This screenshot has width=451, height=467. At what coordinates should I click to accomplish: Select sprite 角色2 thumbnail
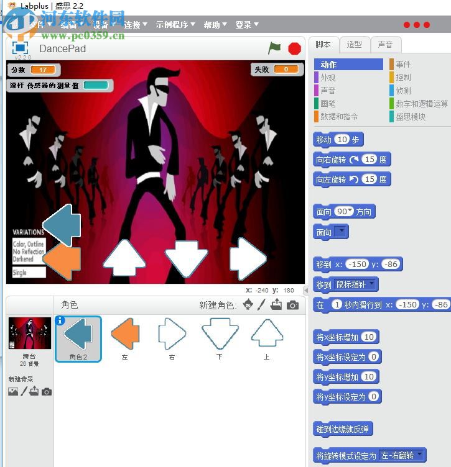click(x=78, y=339)
